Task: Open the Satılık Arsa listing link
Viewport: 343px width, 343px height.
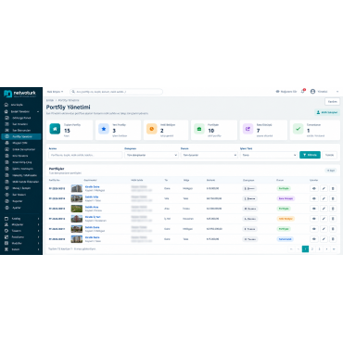Action: click(92, 207)
